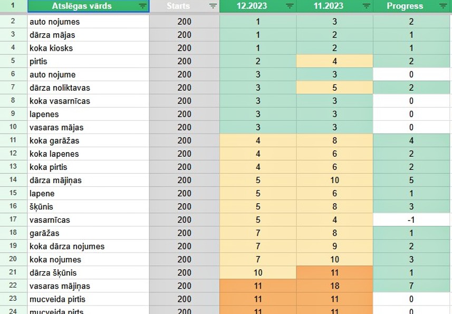Click the row 5 number header
The height and width of the screenshot is (314, 452).
13,61
